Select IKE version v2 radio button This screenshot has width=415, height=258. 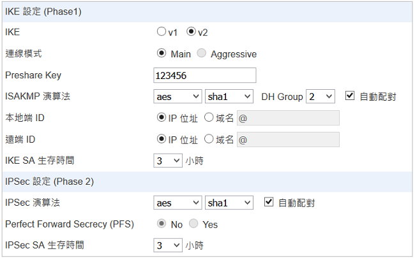191,31
